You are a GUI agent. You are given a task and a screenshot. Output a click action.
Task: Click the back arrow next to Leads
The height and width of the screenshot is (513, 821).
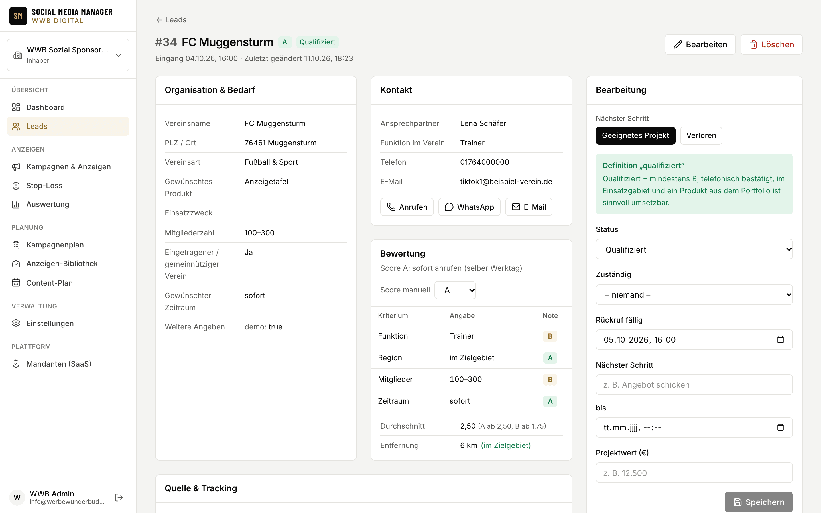tap(159, 20)
